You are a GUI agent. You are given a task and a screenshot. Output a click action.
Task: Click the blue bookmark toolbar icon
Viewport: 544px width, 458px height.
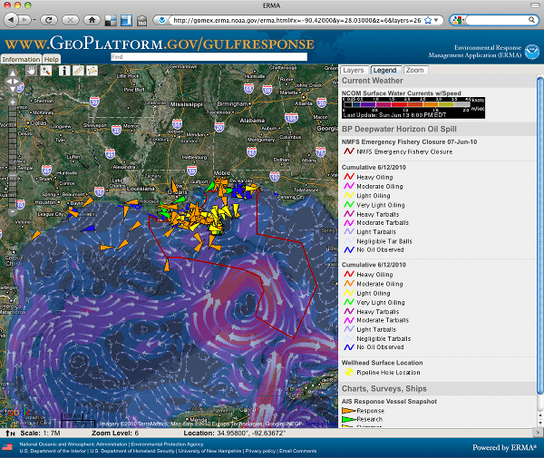tap(126, 21)
